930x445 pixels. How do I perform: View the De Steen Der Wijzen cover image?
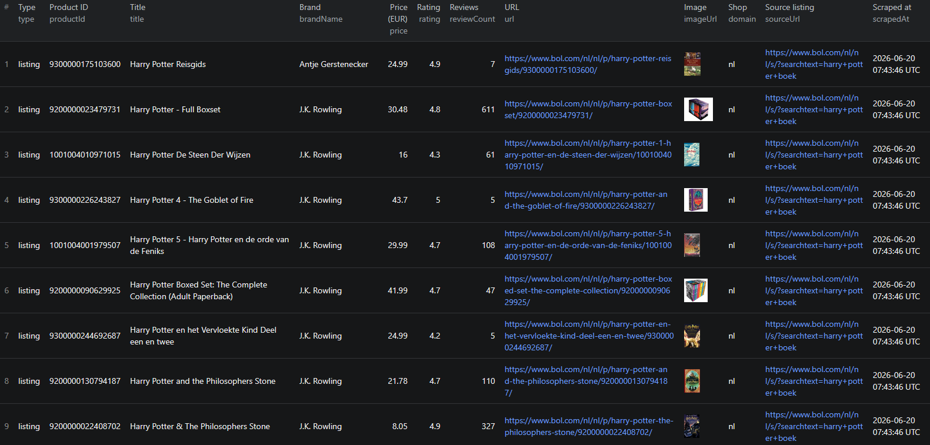[x=692, y=155]
